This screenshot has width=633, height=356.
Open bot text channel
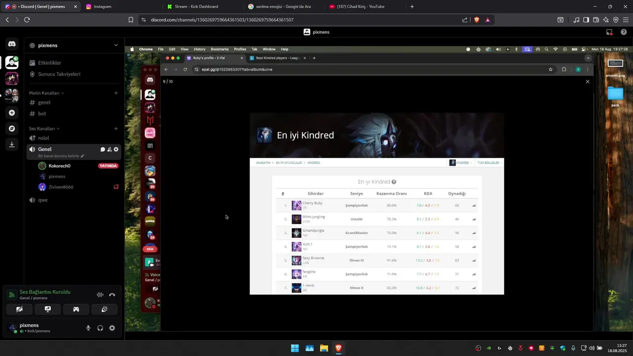click(74, 114)
